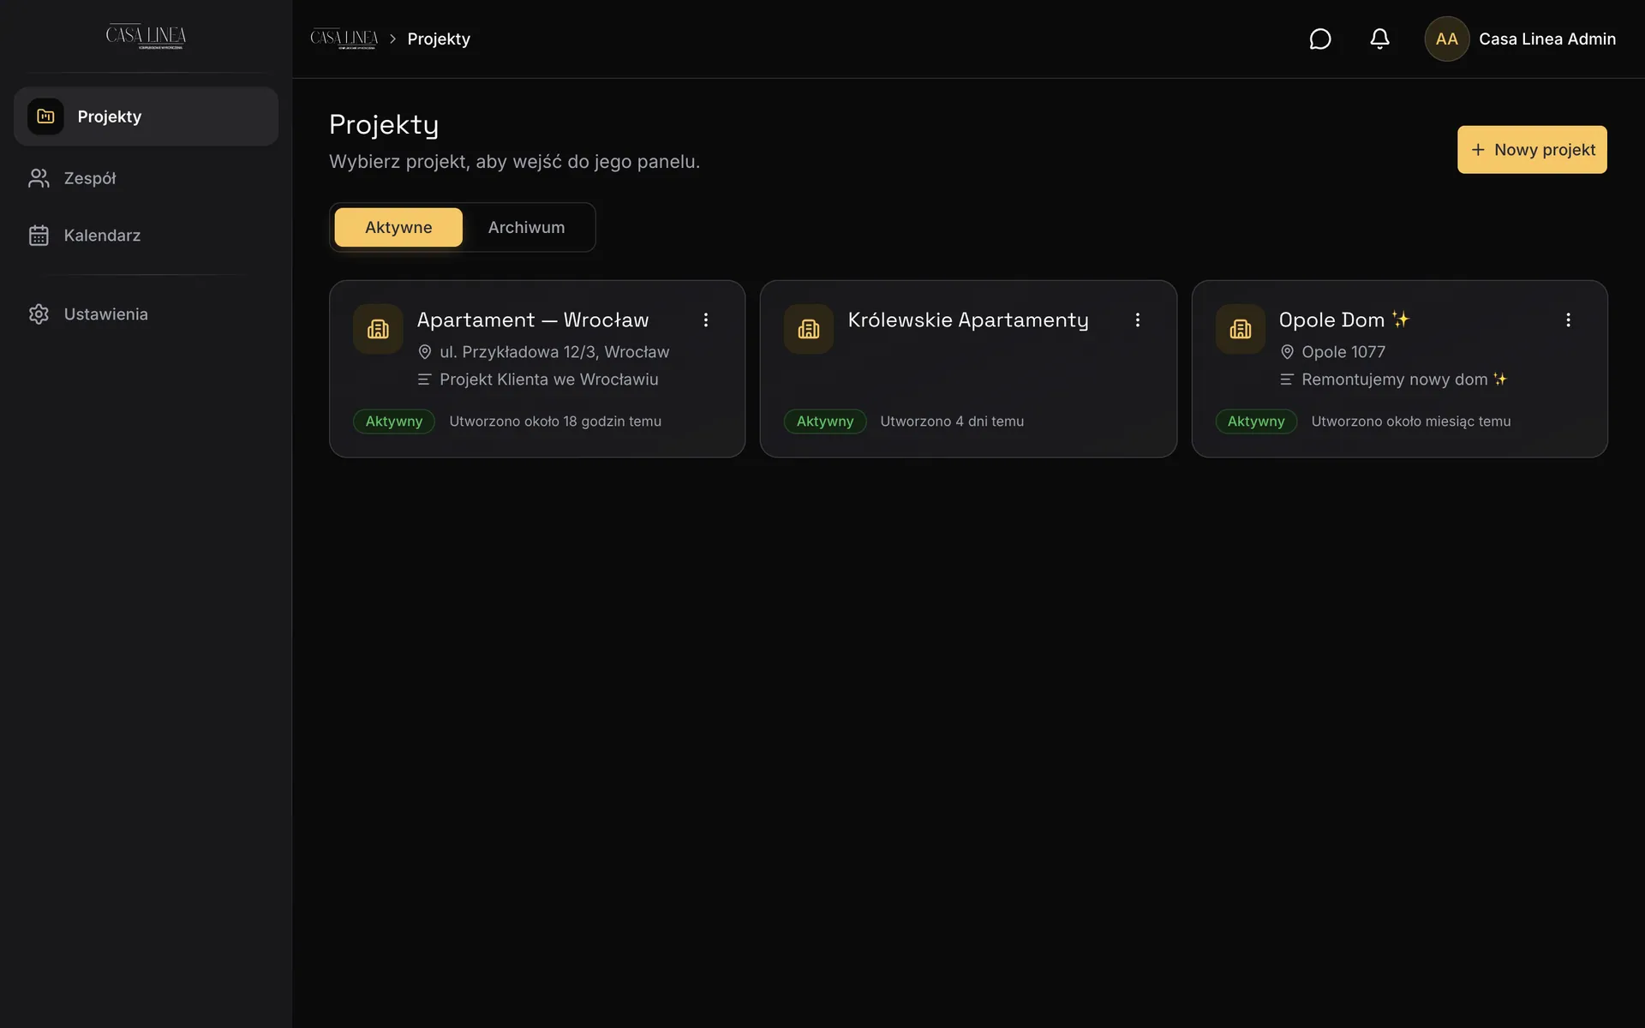The height and width of the screenshot is (1028, 1645).
Task: Click the Casa Linea sidebar logo
Action: [x=146, y=36]
